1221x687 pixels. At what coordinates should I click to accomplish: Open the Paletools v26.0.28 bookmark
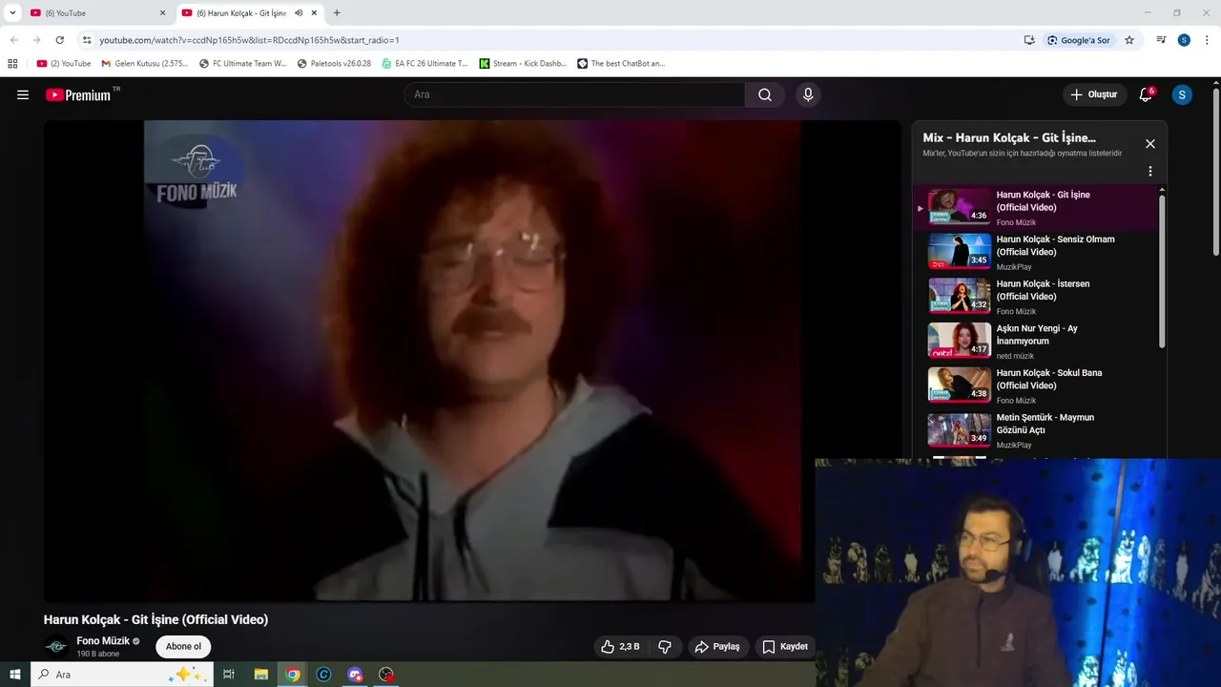point(334,64)
